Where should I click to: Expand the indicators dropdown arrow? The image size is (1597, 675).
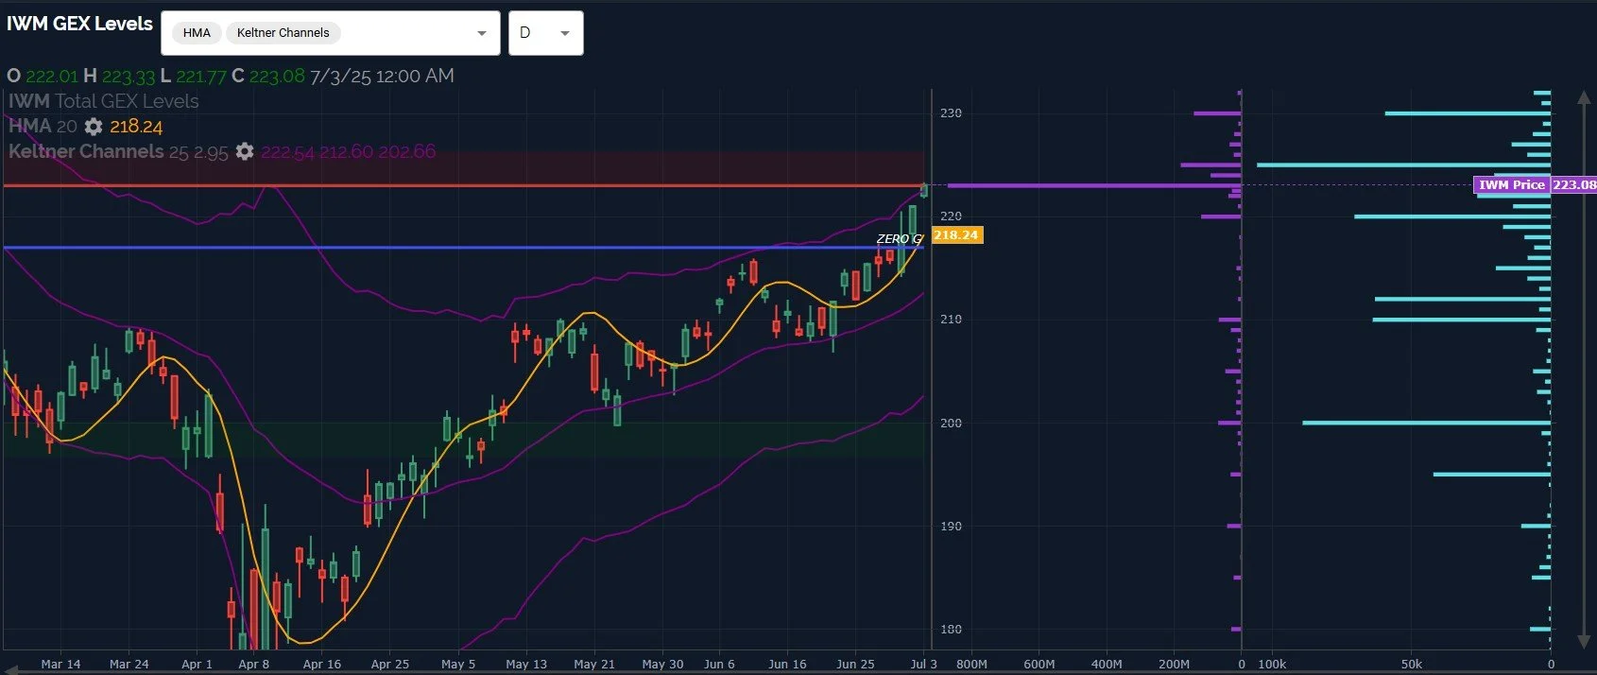[x=482, y=33]
